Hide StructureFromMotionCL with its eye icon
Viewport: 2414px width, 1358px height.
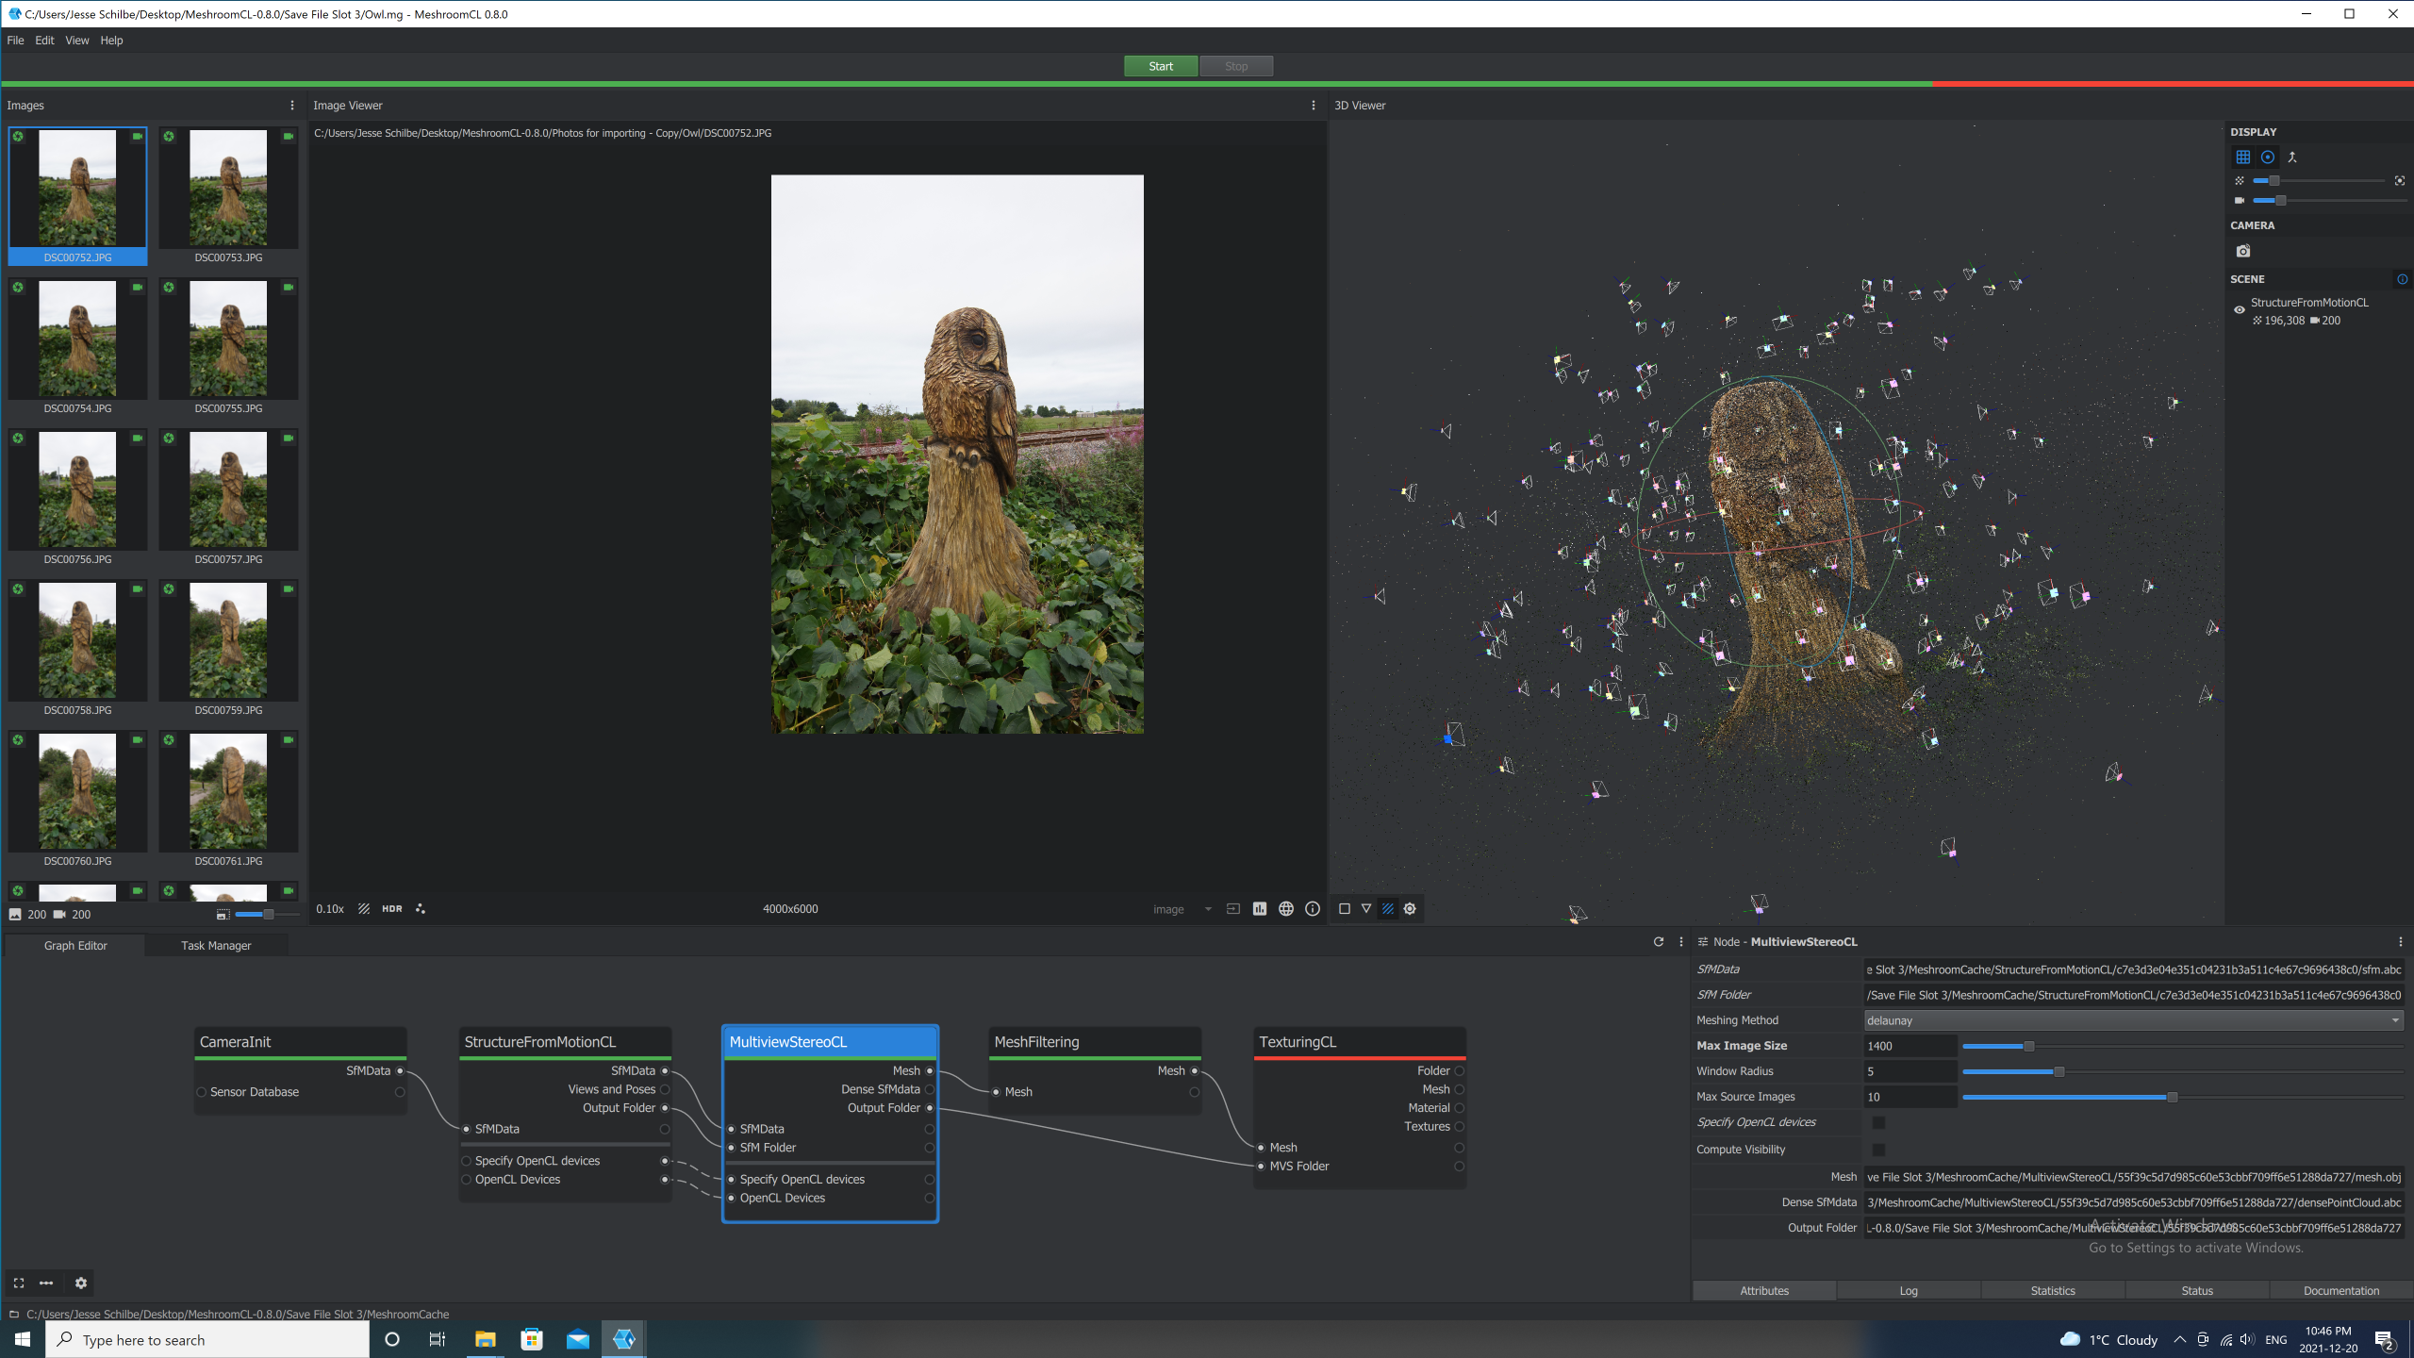tap(2240, 310)
